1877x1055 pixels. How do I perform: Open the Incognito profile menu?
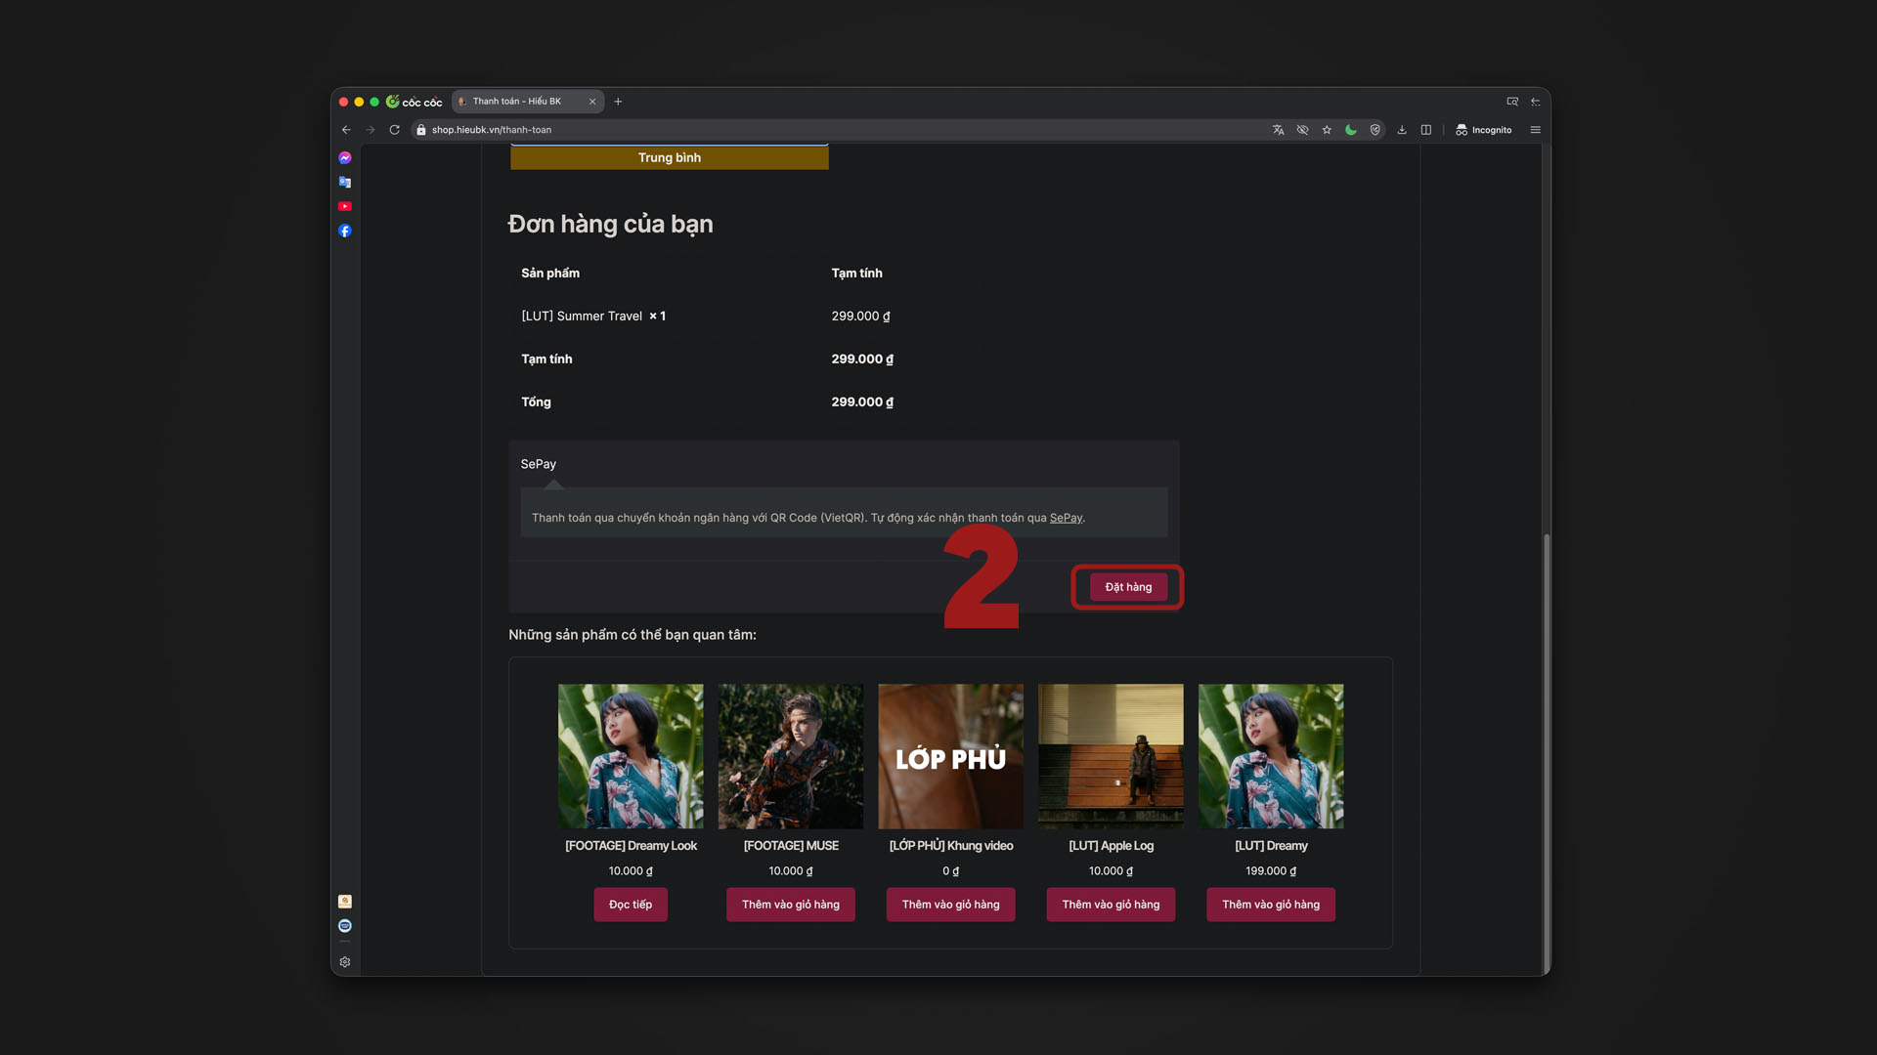point(1484,130)
